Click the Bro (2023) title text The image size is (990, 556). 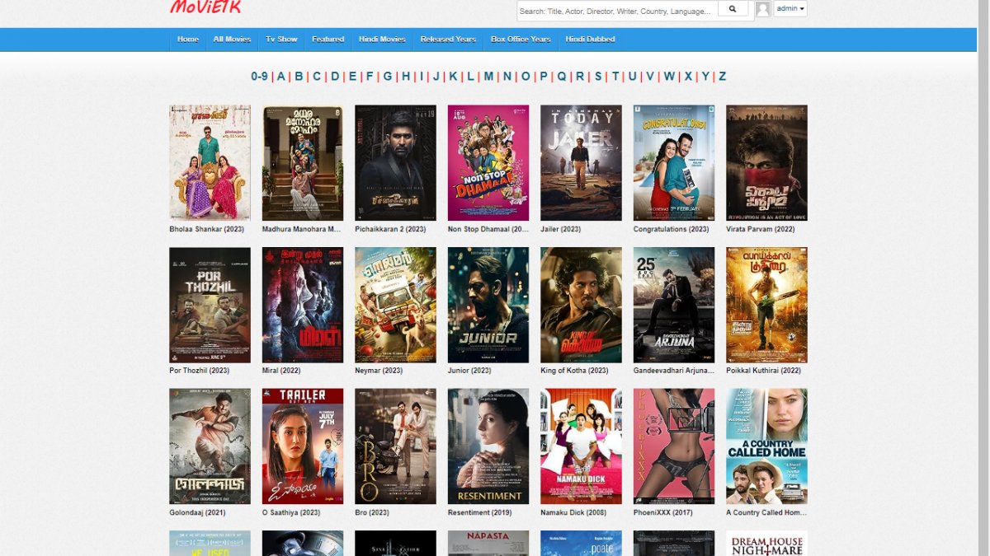[x=372, y=512]
